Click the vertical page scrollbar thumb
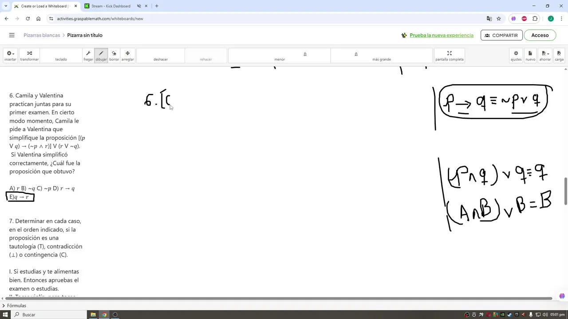Viewport: 568px width, 319px height. click(565, 192)
